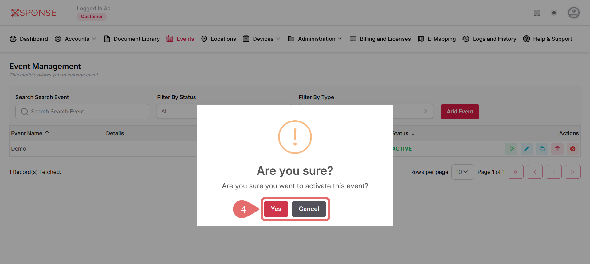Click the square fullscreen icon in header
Screen dimensions: 590x264
tap(537, 13)
